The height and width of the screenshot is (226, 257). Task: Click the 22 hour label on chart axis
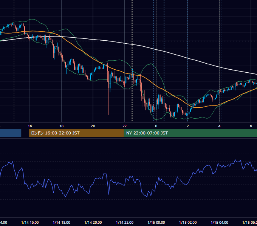point(125,126)
